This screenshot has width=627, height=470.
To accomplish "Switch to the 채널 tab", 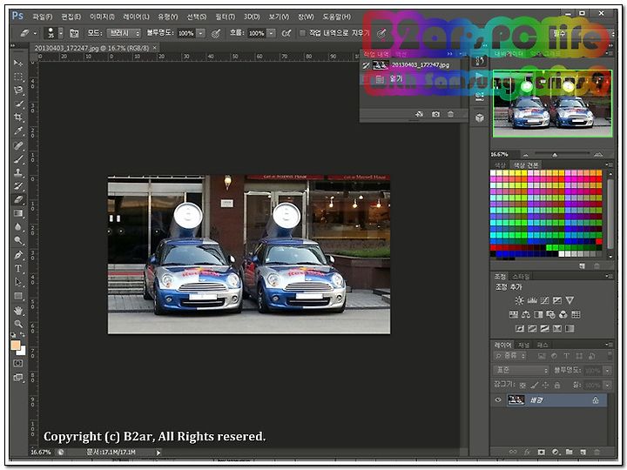I will 524,345.
